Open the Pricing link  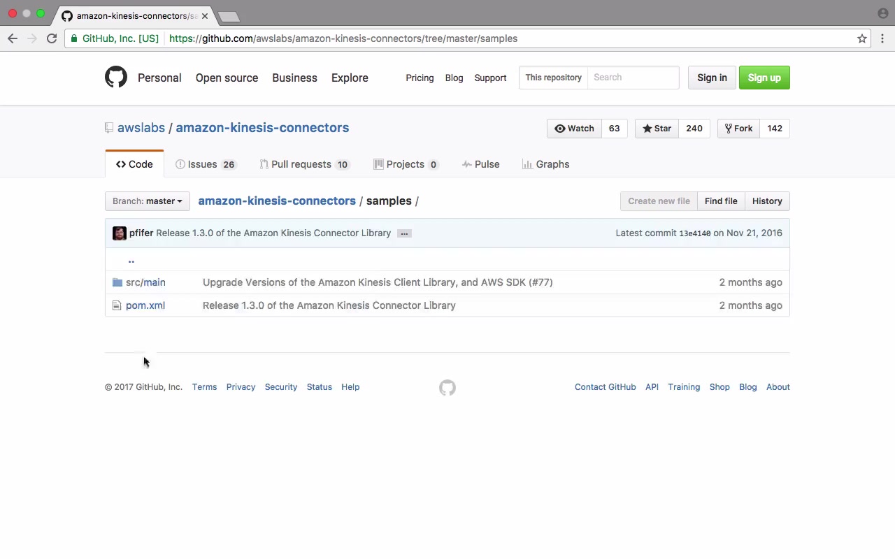click(420, 78)
